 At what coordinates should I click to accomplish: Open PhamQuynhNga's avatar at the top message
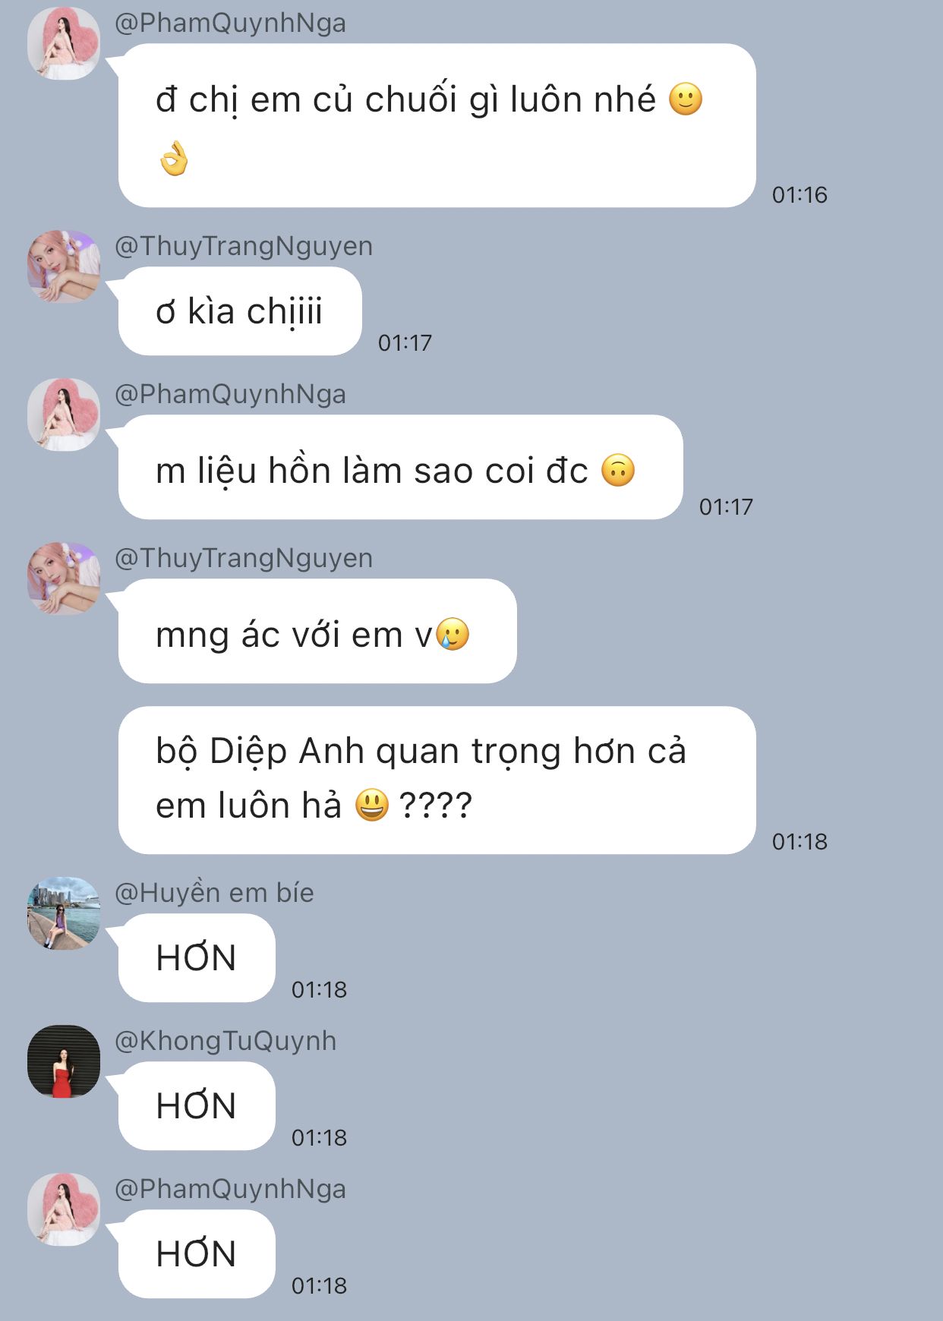point(64,43)
